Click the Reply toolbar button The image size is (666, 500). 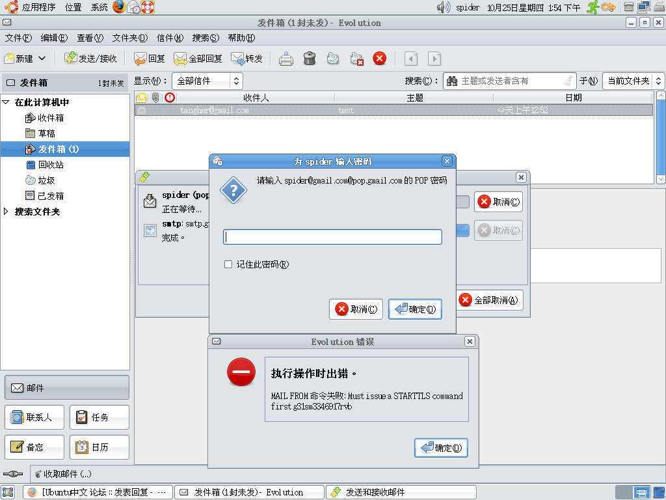(149, 58)
